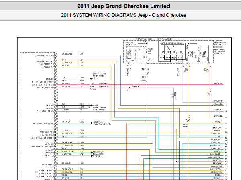Click the 'INJECTOR SIG 7' pin label
The image size is (241, 180).
pyautogui.click(x=47, y=67)
